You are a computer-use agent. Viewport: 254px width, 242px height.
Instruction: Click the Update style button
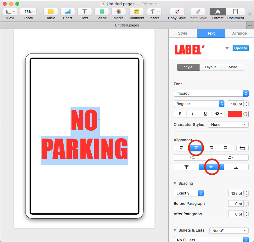click(x=240, y=48)
